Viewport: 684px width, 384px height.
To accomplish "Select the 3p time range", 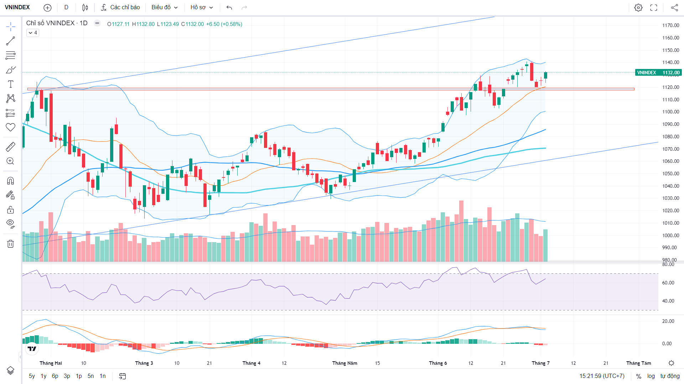I will point(67,376).
